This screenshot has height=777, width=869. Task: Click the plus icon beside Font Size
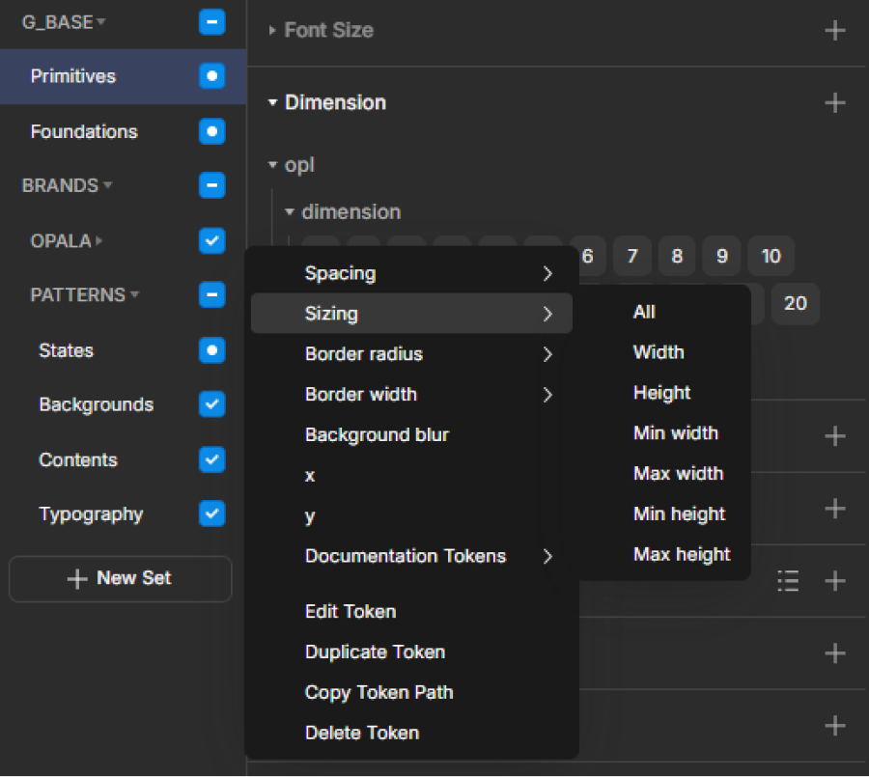tap(834, 31)
